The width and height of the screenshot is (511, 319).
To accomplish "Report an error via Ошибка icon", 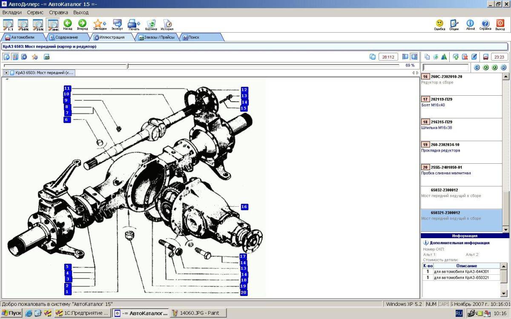I will tap(439, 25).
